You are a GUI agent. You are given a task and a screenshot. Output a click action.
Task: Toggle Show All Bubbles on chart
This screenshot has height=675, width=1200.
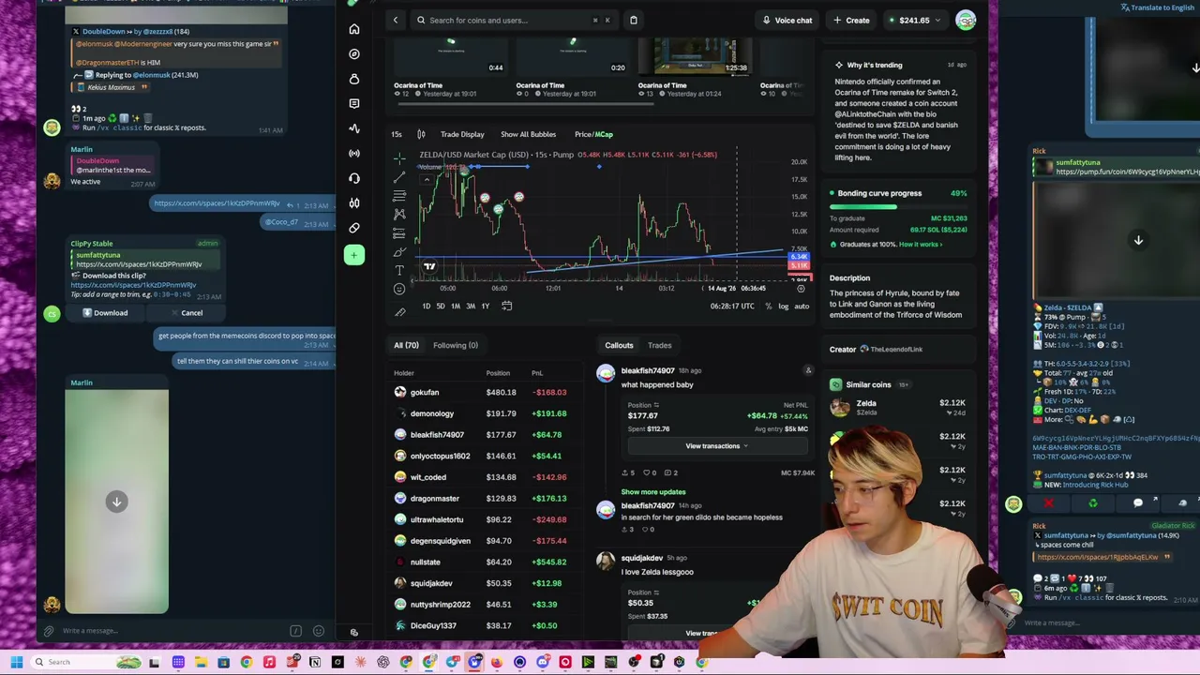click(x=528, y=134)
